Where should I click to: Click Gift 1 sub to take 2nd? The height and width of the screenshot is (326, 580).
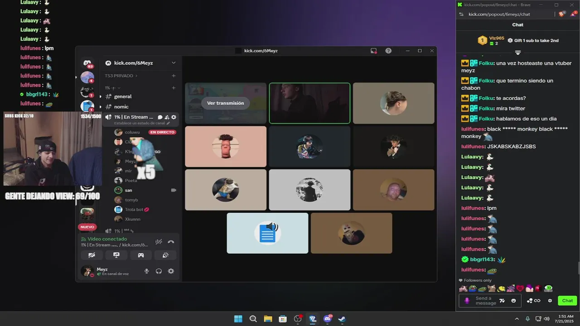click(533, 40)
